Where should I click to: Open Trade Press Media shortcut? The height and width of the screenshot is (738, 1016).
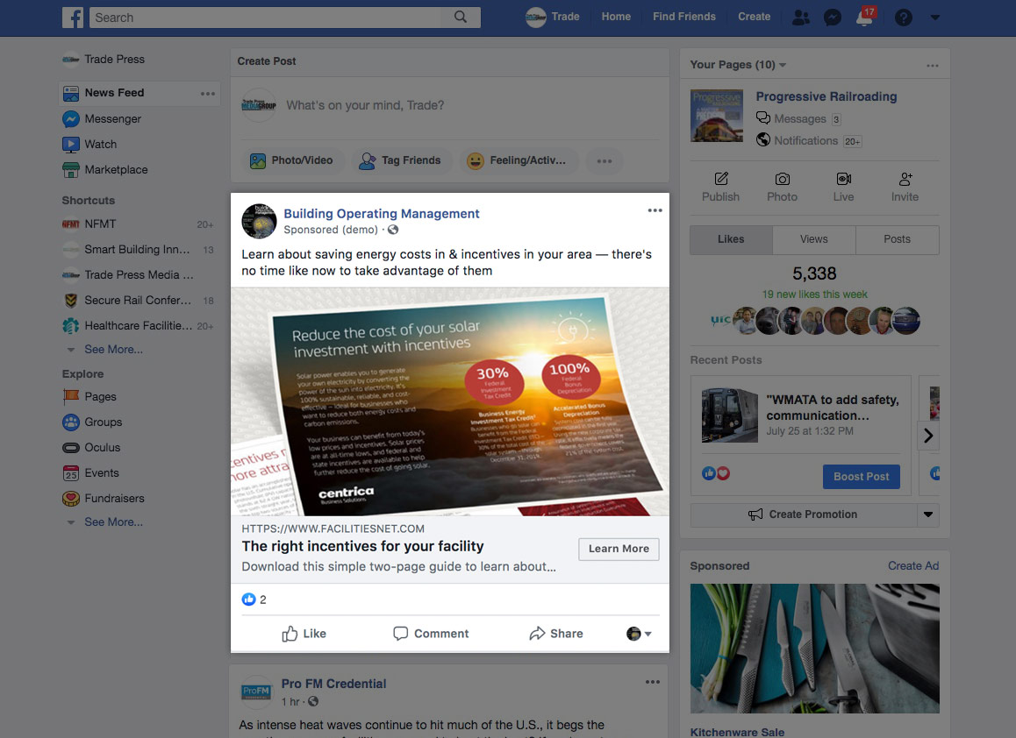click(138, 274)
